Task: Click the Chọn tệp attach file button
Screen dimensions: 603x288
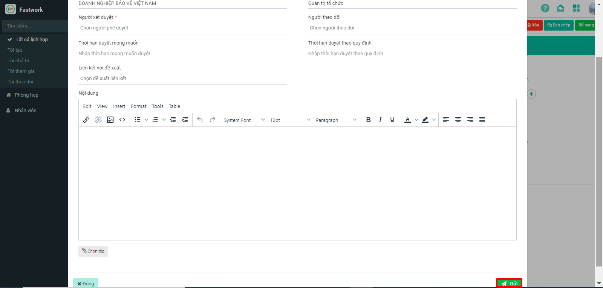Action: coord(93,251)
